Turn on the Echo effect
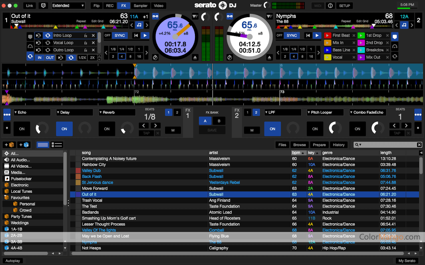This screenshot has width=425, height=265. (x=22, y=129)
